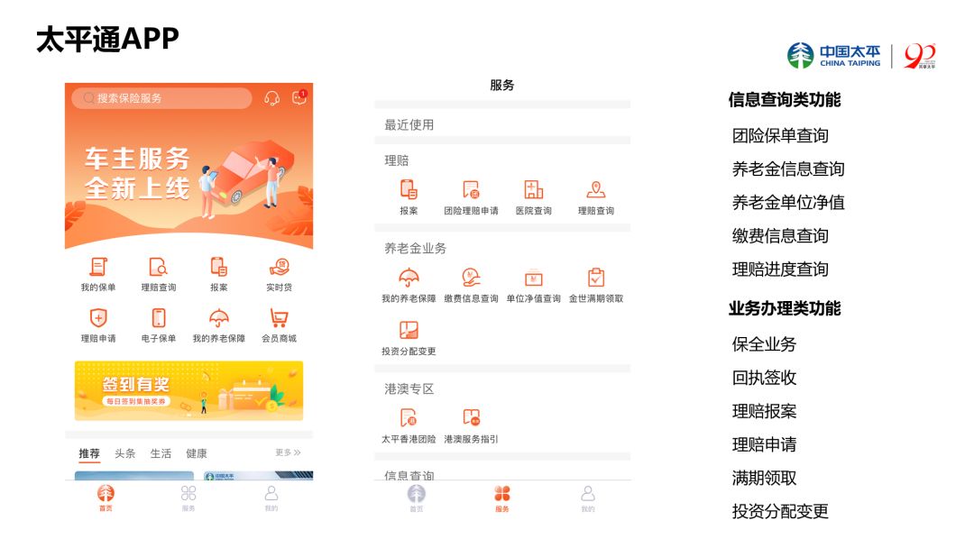Open 医院查询 icon

tap(534, 197)
